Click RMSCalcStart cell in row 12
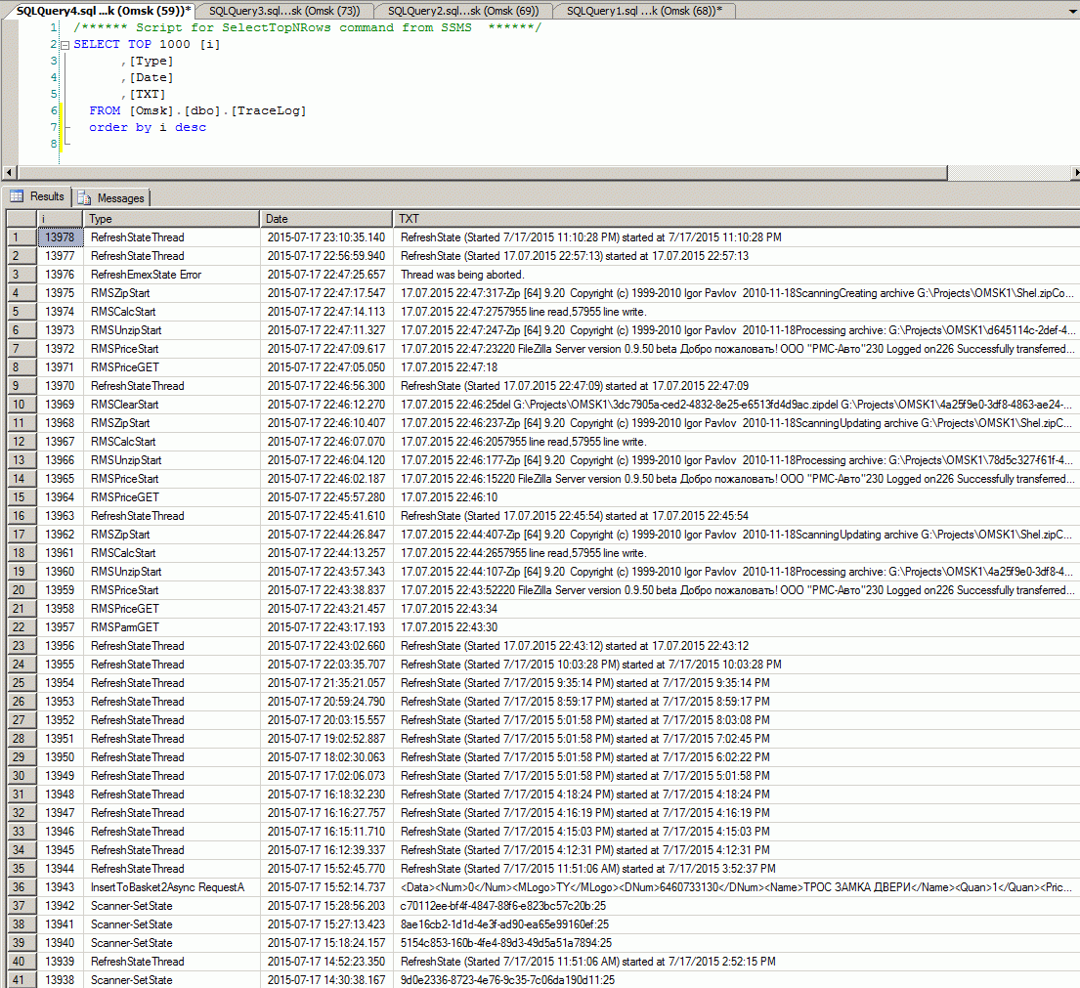This screenshot has height=988, width=1080. [x=171, y=442]
